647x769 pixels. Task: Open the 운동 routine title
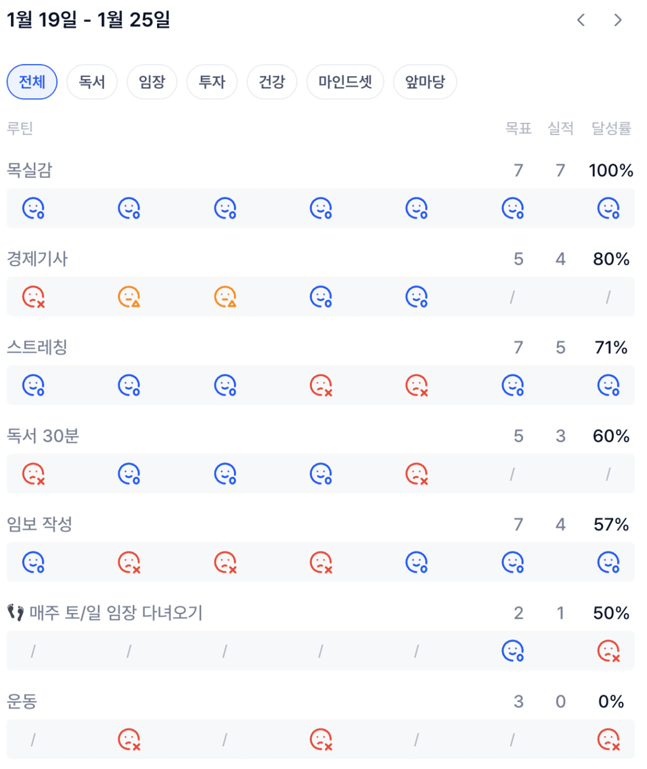(x=22, y=701)
